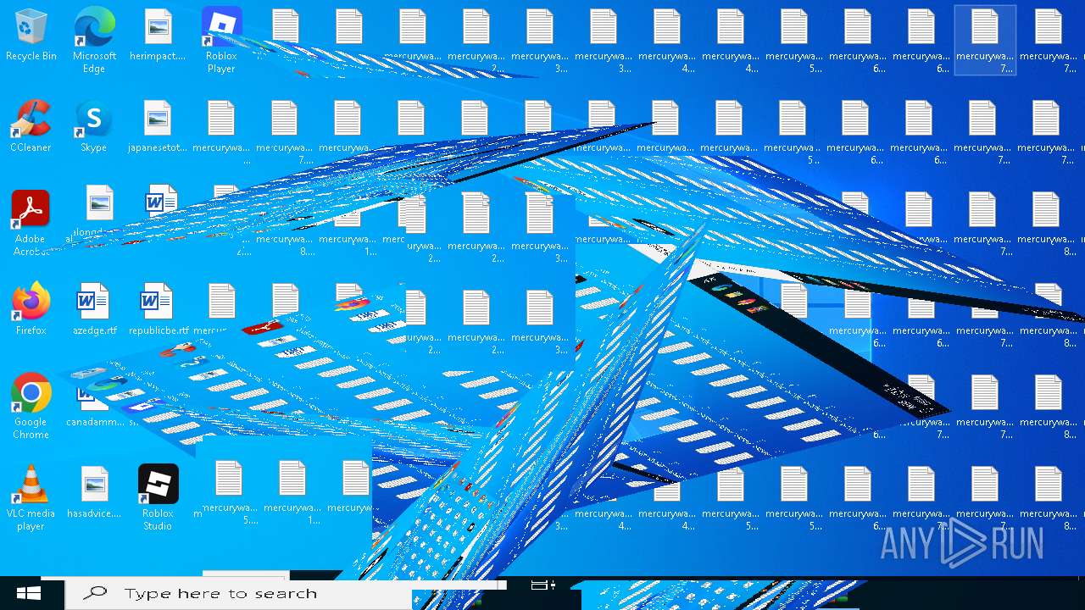Select the azedge.rtf Word document
The image size is (1085, 610).
[94, 309]
